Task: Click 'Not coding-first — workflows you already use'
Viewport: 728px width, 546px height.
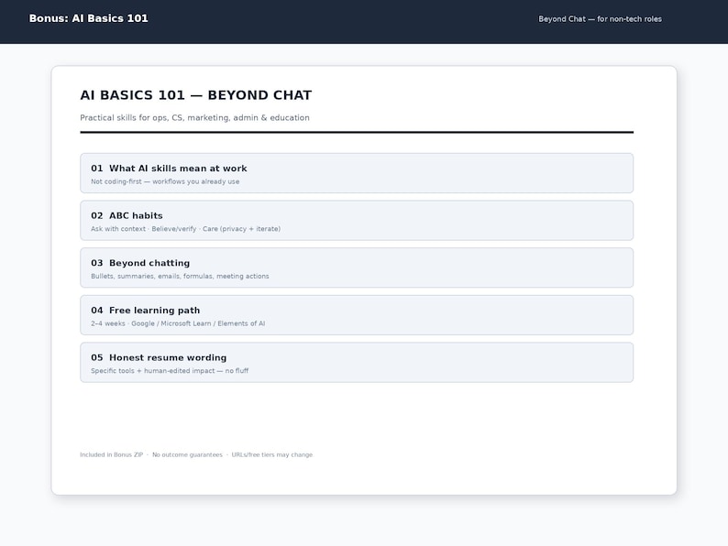Action: 165,181
